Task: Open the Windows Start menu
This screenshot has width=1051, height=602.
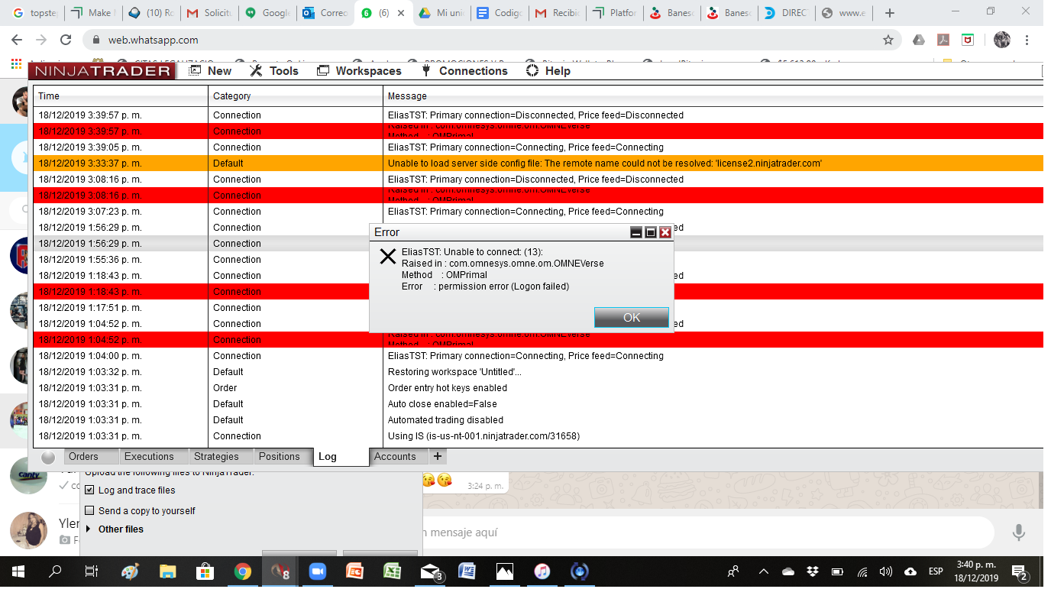Action: tap(18, 571)
